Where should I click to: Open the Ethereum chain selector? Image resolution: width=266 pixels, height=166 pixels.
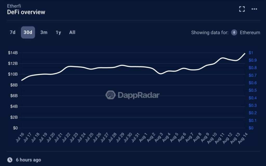point(250,33)
